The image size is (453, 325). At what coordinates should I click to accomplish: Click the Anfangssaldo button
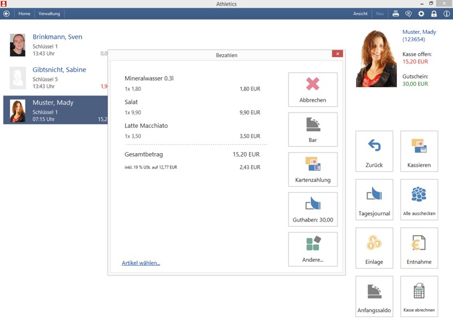374,296
